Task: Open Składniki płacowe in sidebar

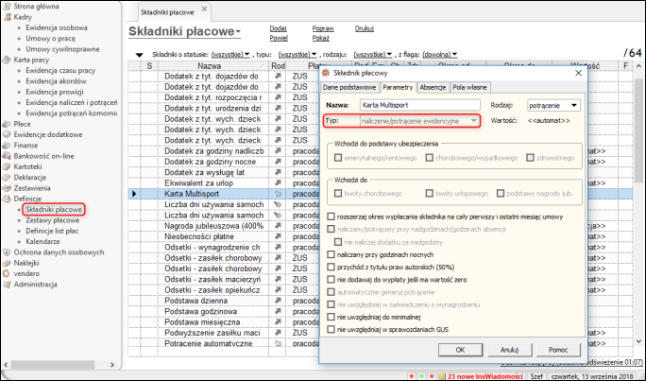Action: [54, 210]
